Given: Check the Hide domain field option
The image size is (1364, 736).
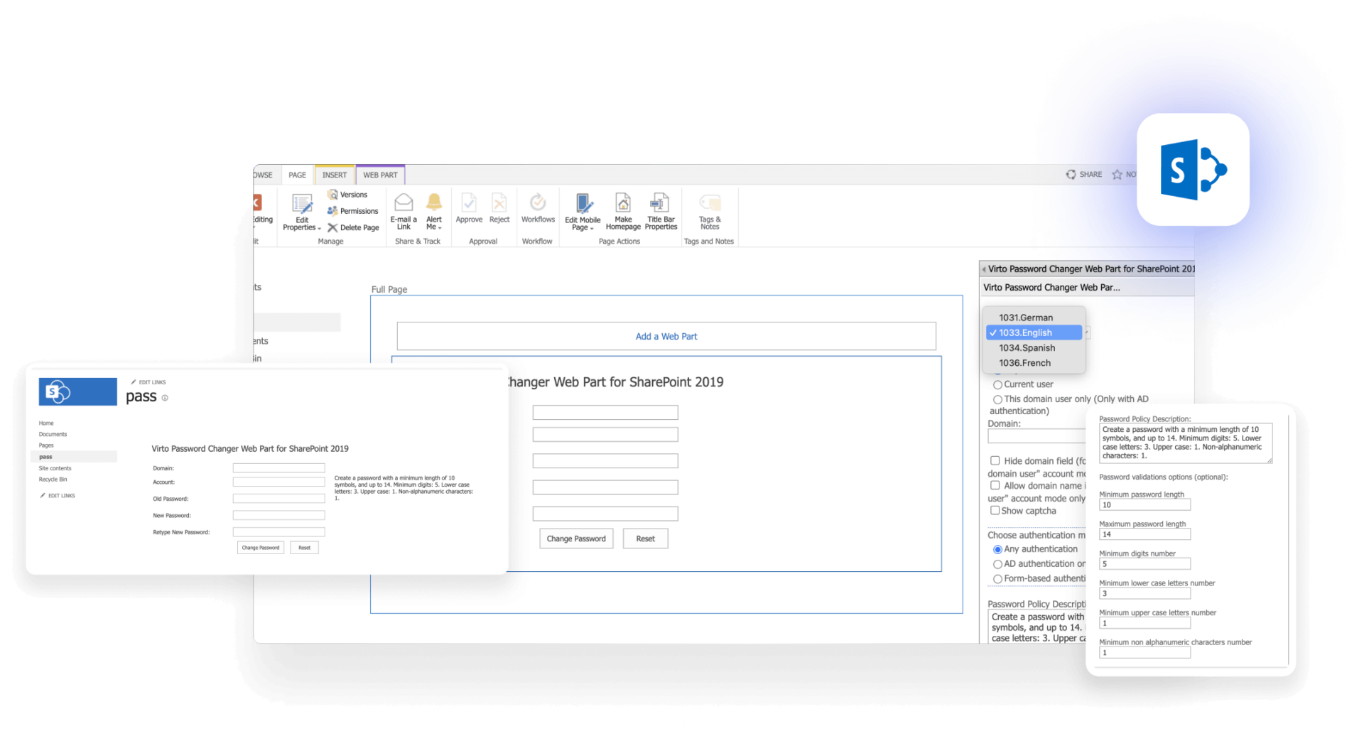Looking at the screenshot, I should pos(995,460).
